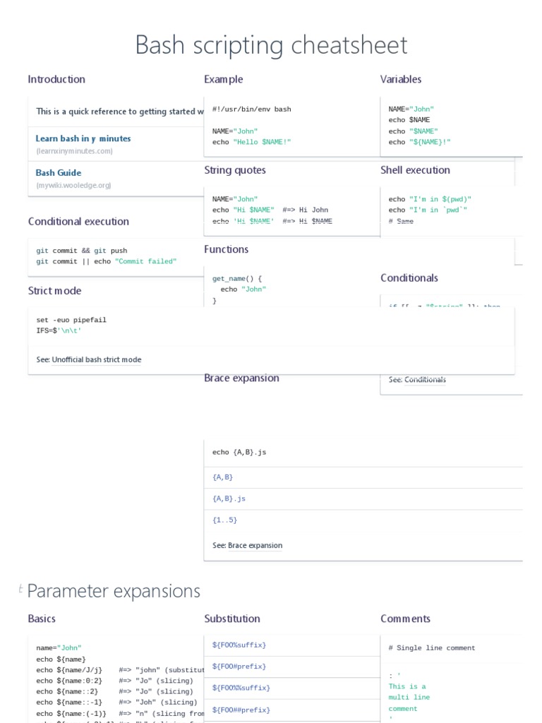Follow the Brace expansion See link
Screen dimensions: 542x723
255,545
